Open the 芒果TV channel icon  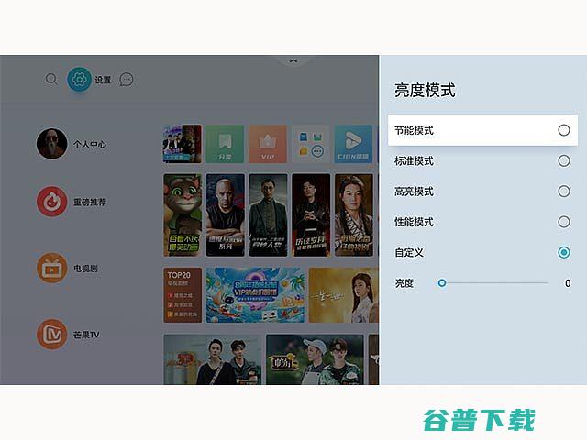[51, 334]
